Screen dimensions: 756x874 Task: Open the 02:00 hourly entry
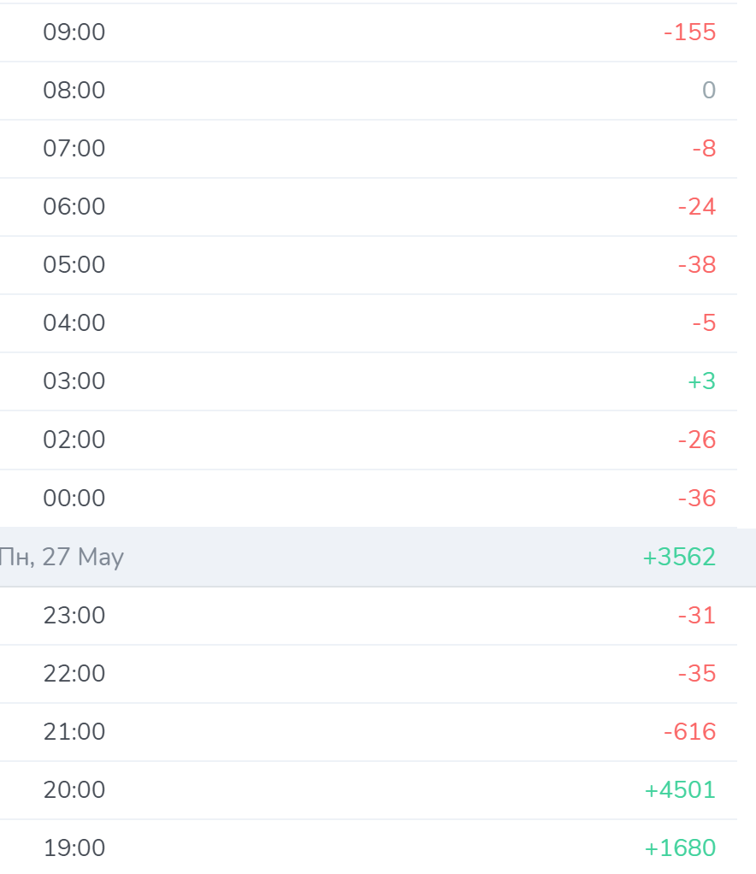(x=369, y=440)
